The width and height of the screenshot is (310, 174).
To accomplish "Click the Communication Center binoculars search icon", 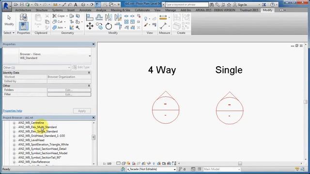I will (x=212, y=4).
